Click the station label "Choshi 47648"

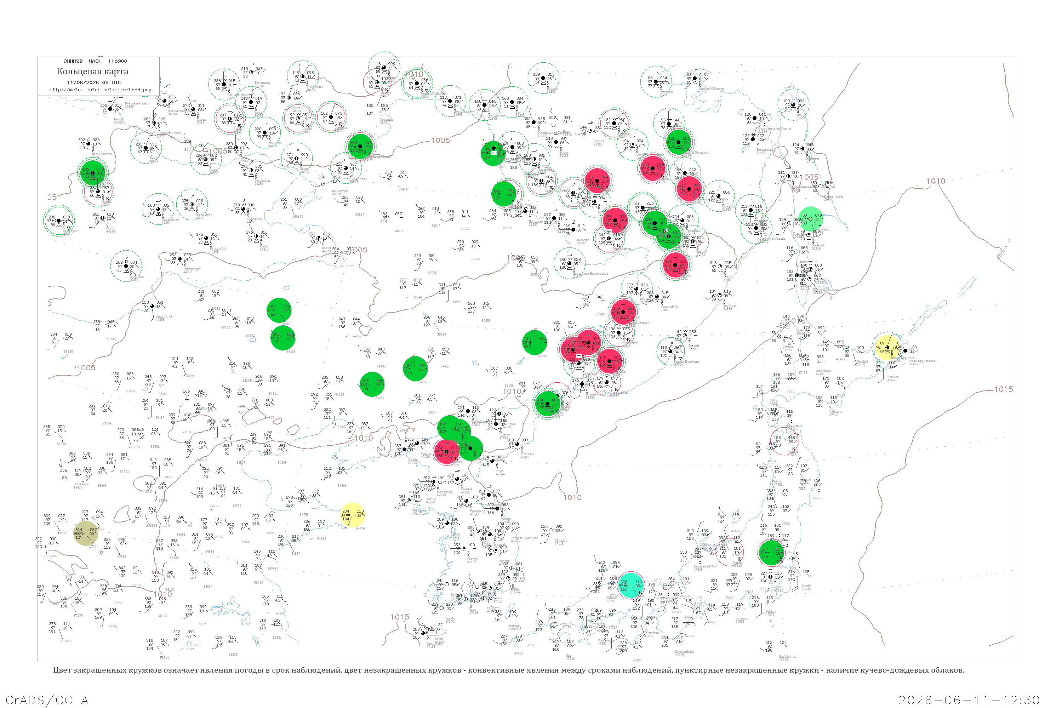point(806,587)
